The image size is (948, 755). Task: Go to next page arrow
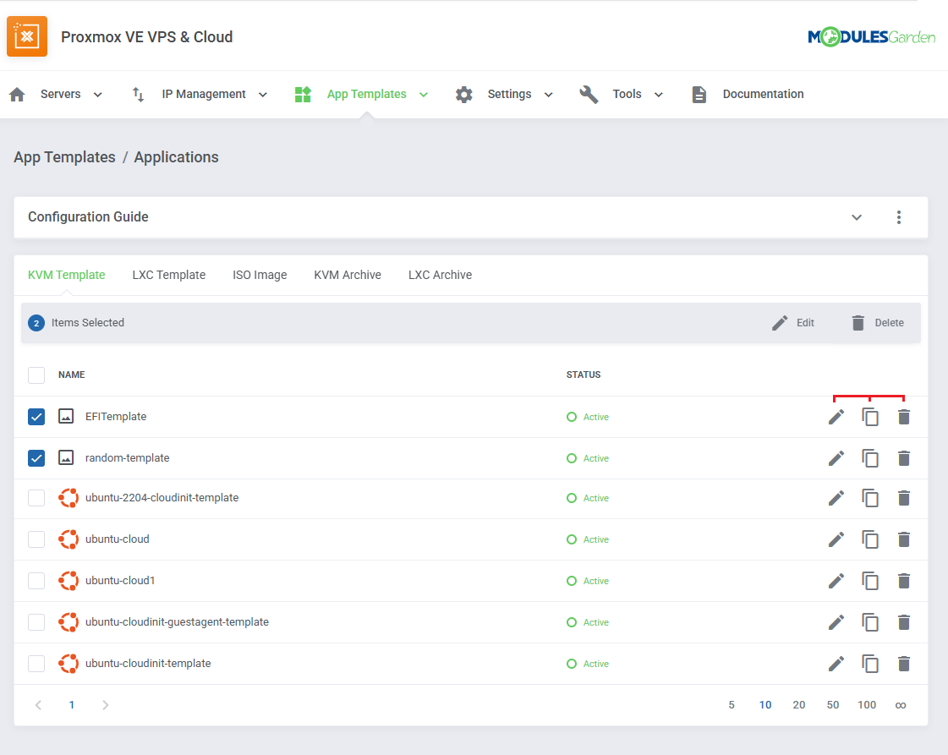click(x=105, y=705)
